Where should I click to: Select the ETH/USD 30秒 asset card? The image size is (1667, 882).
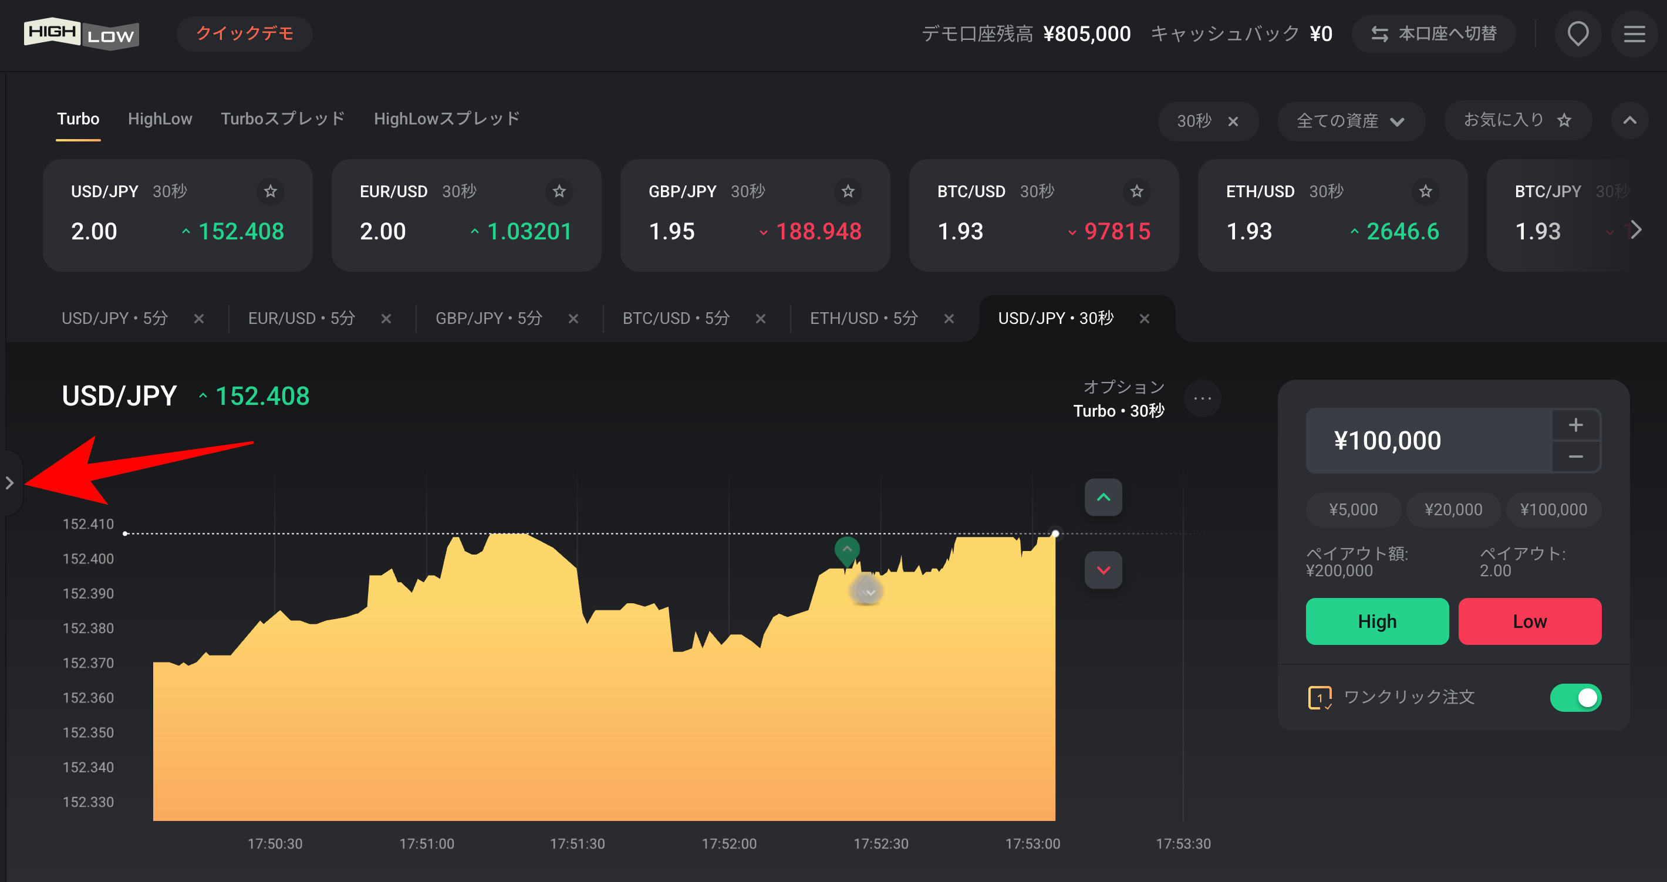(x=1332, y=215)
